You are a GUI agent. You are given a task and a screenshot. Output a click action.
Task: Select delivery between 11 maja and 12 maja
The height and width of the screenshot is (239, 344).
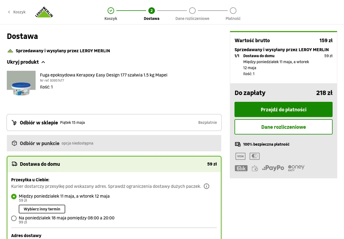pyautogui.click(x=14, y=197)
